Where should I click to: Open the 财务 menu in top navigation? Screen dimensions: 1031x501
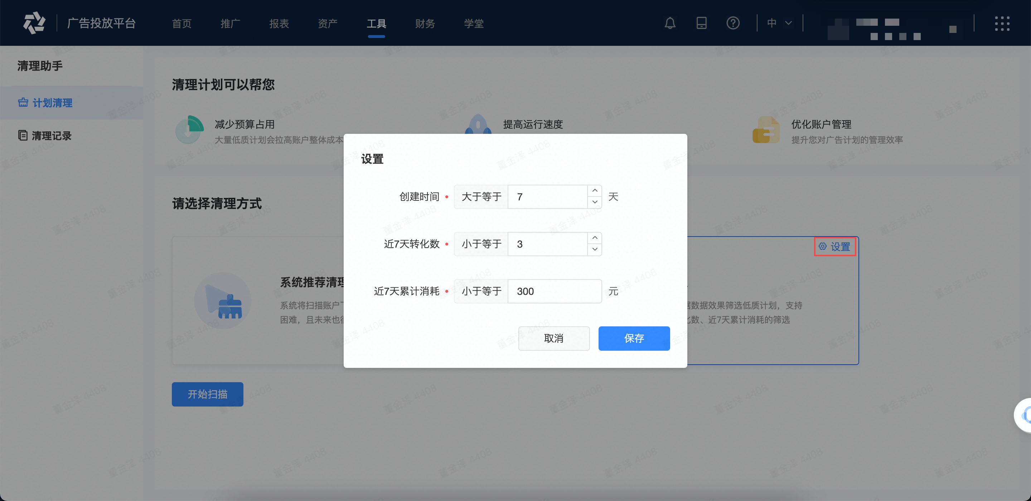pos(425,24)
